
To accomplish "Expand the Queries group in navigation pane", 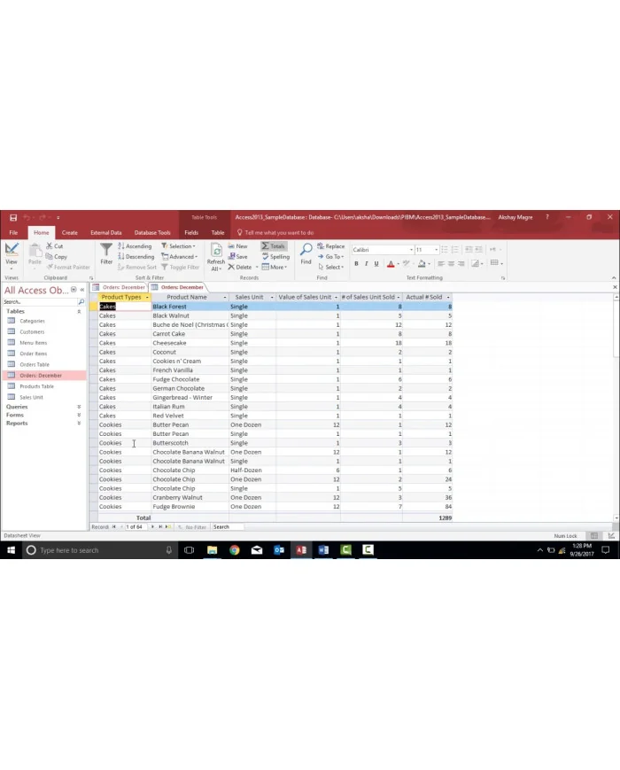I will pos(79,407).
